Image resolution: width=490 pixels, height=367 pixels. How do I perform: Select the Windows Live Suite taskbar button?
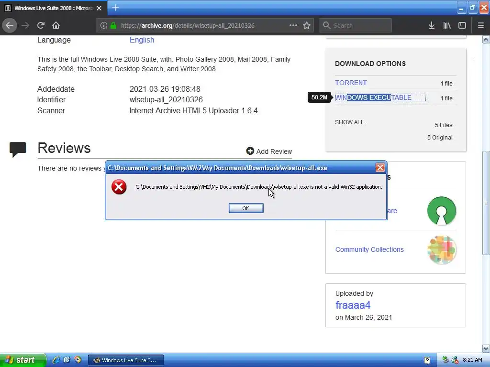click(x=126, y=360)
